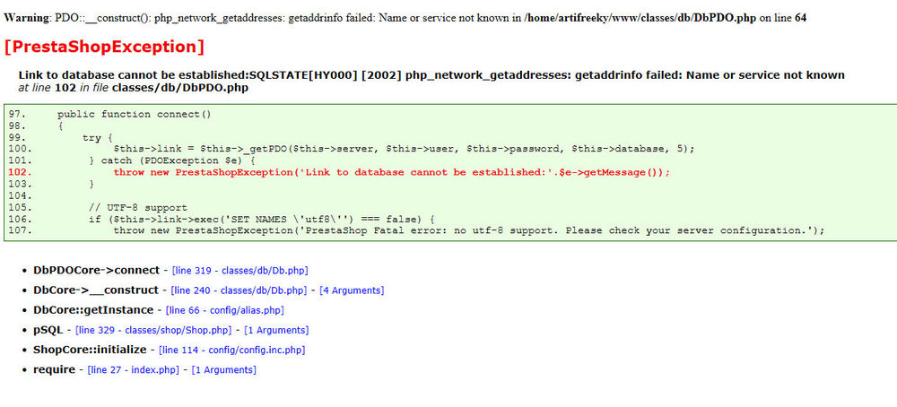Open the line 27 index.php link
The width and height of the screenshot is (897, 407).
click(134, 370)
